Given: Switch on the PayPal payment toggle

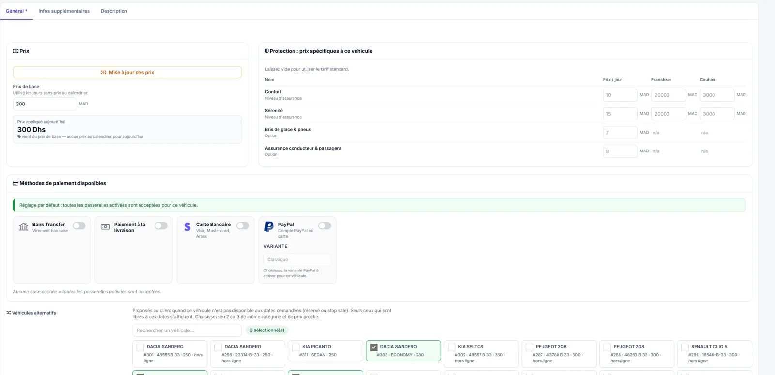Looking at the screenshot, I should [x=325, y=225].
